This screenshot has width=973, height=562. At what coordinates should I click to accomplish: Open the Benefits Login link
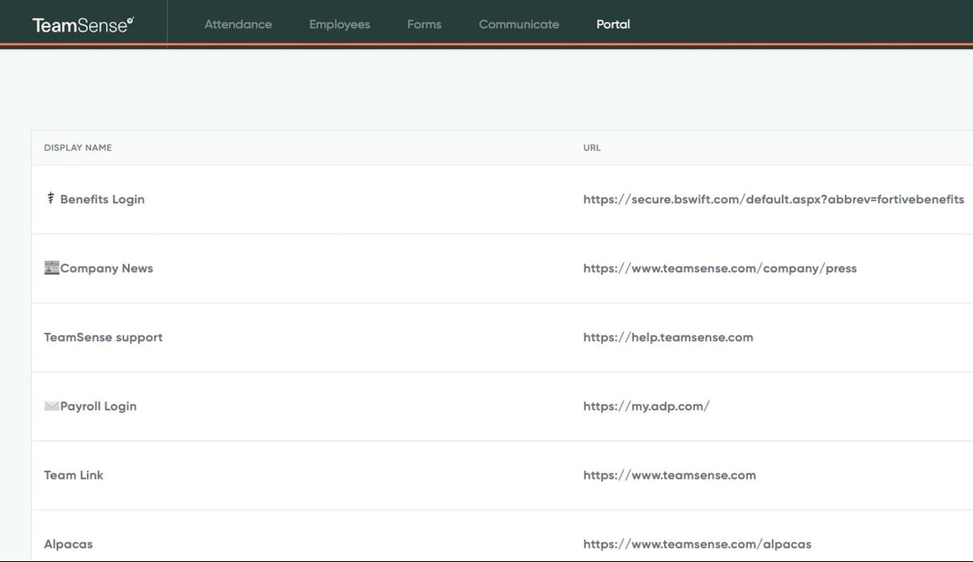tap(104, 198)
